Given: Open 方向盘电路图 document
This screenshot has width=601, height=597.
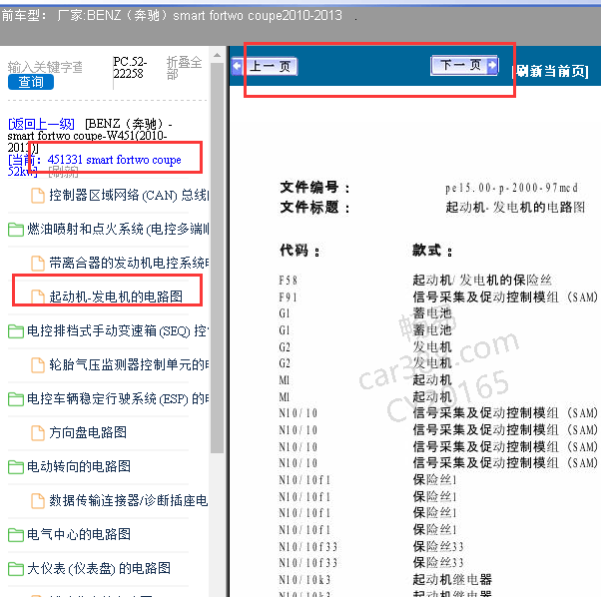Looking at the screenshot, I should coord(88,432).
